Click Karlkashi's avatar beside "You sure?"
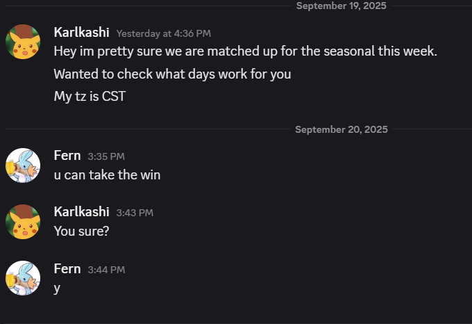 point(23,222)
